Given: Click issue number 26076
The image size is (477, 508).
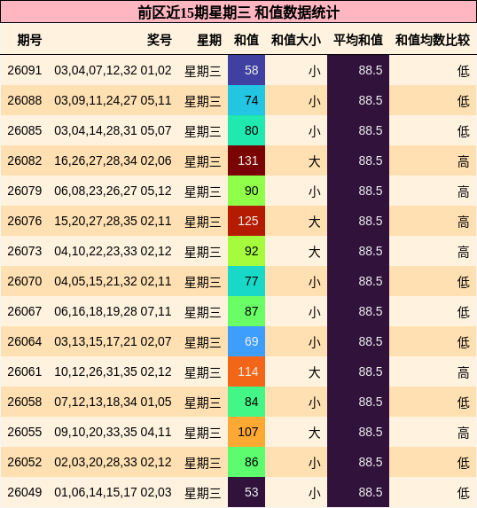Looking at the screenshot, I should 25,221.
